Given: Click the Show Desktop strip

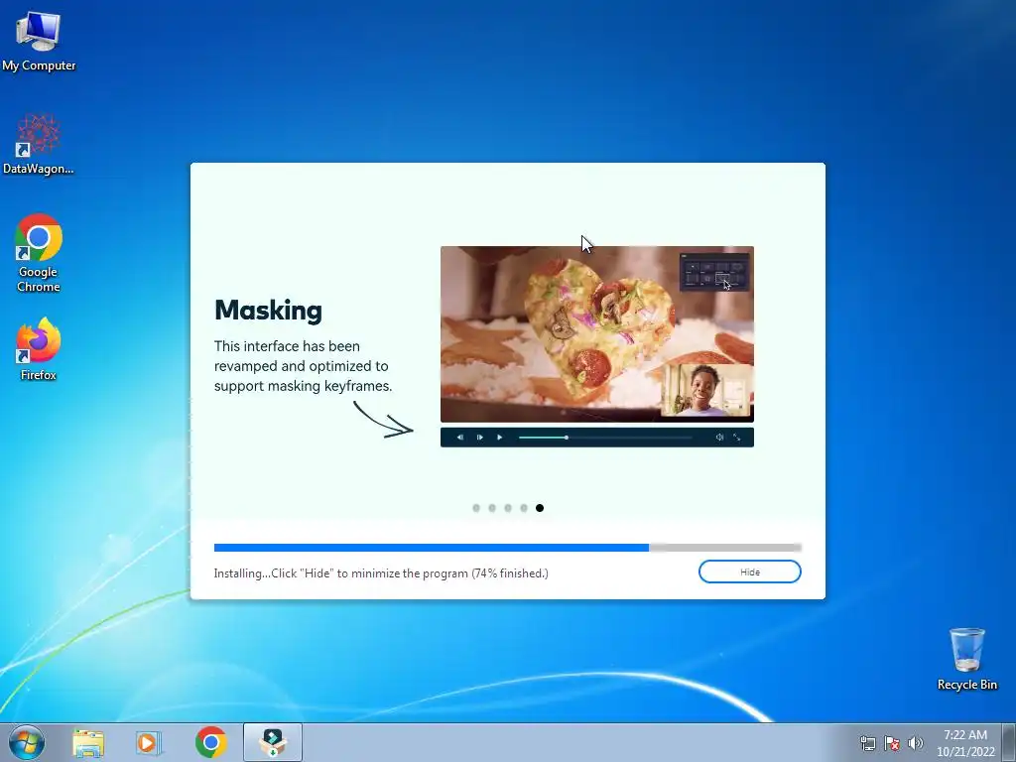Looking at the screenshot, I should tap(1009, 742).
